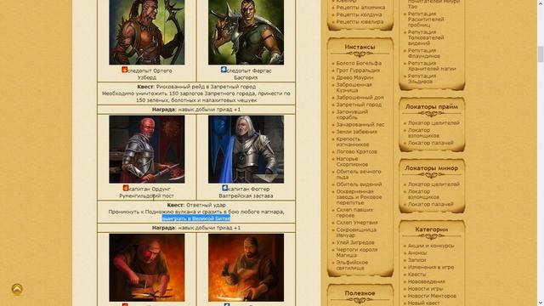Click the red faction icon beside следопыт Ортего
This screenshot has height=306, width=544.
(125, 70)
